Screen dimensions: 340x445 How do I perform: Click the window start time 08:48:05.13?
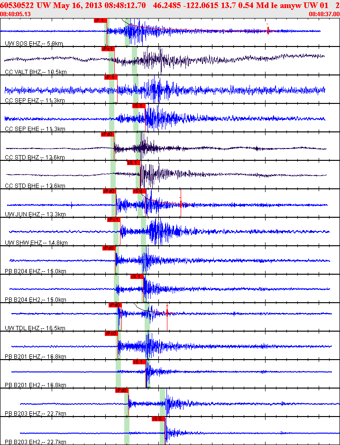(x=16, y=14)
